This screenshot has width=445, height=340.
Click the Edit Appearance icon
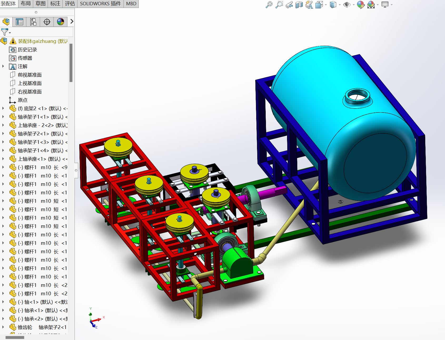pyautogui.click(x=360, y=5)
